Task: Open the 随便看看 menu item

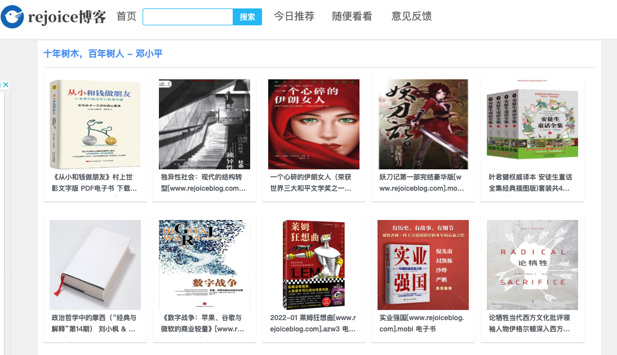Action: [x=352, y=16]
